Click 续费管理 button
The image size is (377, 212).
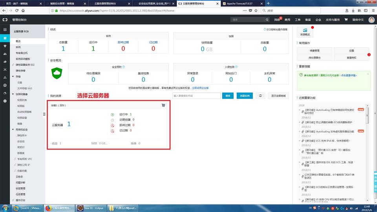pyautogui.click(x=315, y=51)
